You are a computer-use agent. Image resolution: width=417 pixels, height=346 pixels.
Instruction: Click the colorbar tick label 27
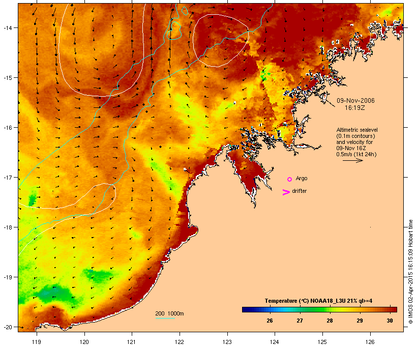point(300,321)
